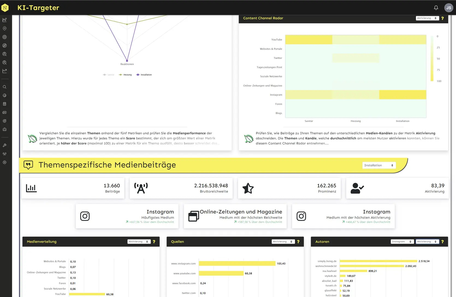Click the Instagram Installation heatmap cell
The height and width of the screenshot is (297, 456).
tap(402, 95)
